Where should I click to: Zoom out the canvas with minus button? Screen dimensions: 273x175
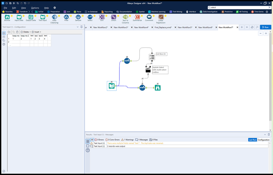[260, 33]
